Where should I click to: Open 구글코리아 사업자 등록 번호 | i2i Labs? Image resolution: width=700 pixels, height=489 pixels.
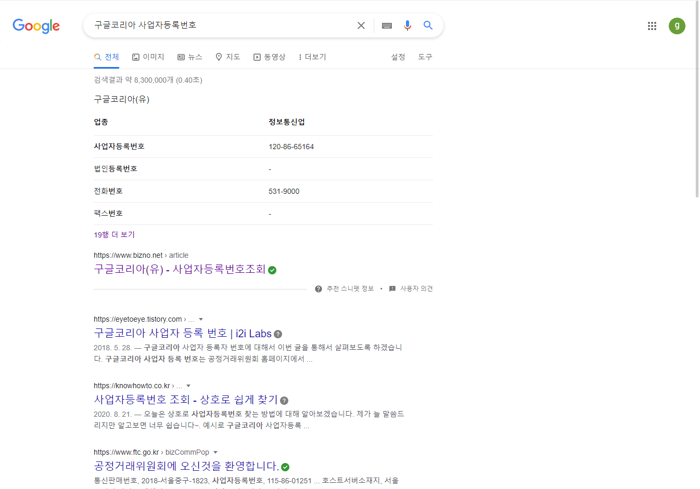pos(183,334)
